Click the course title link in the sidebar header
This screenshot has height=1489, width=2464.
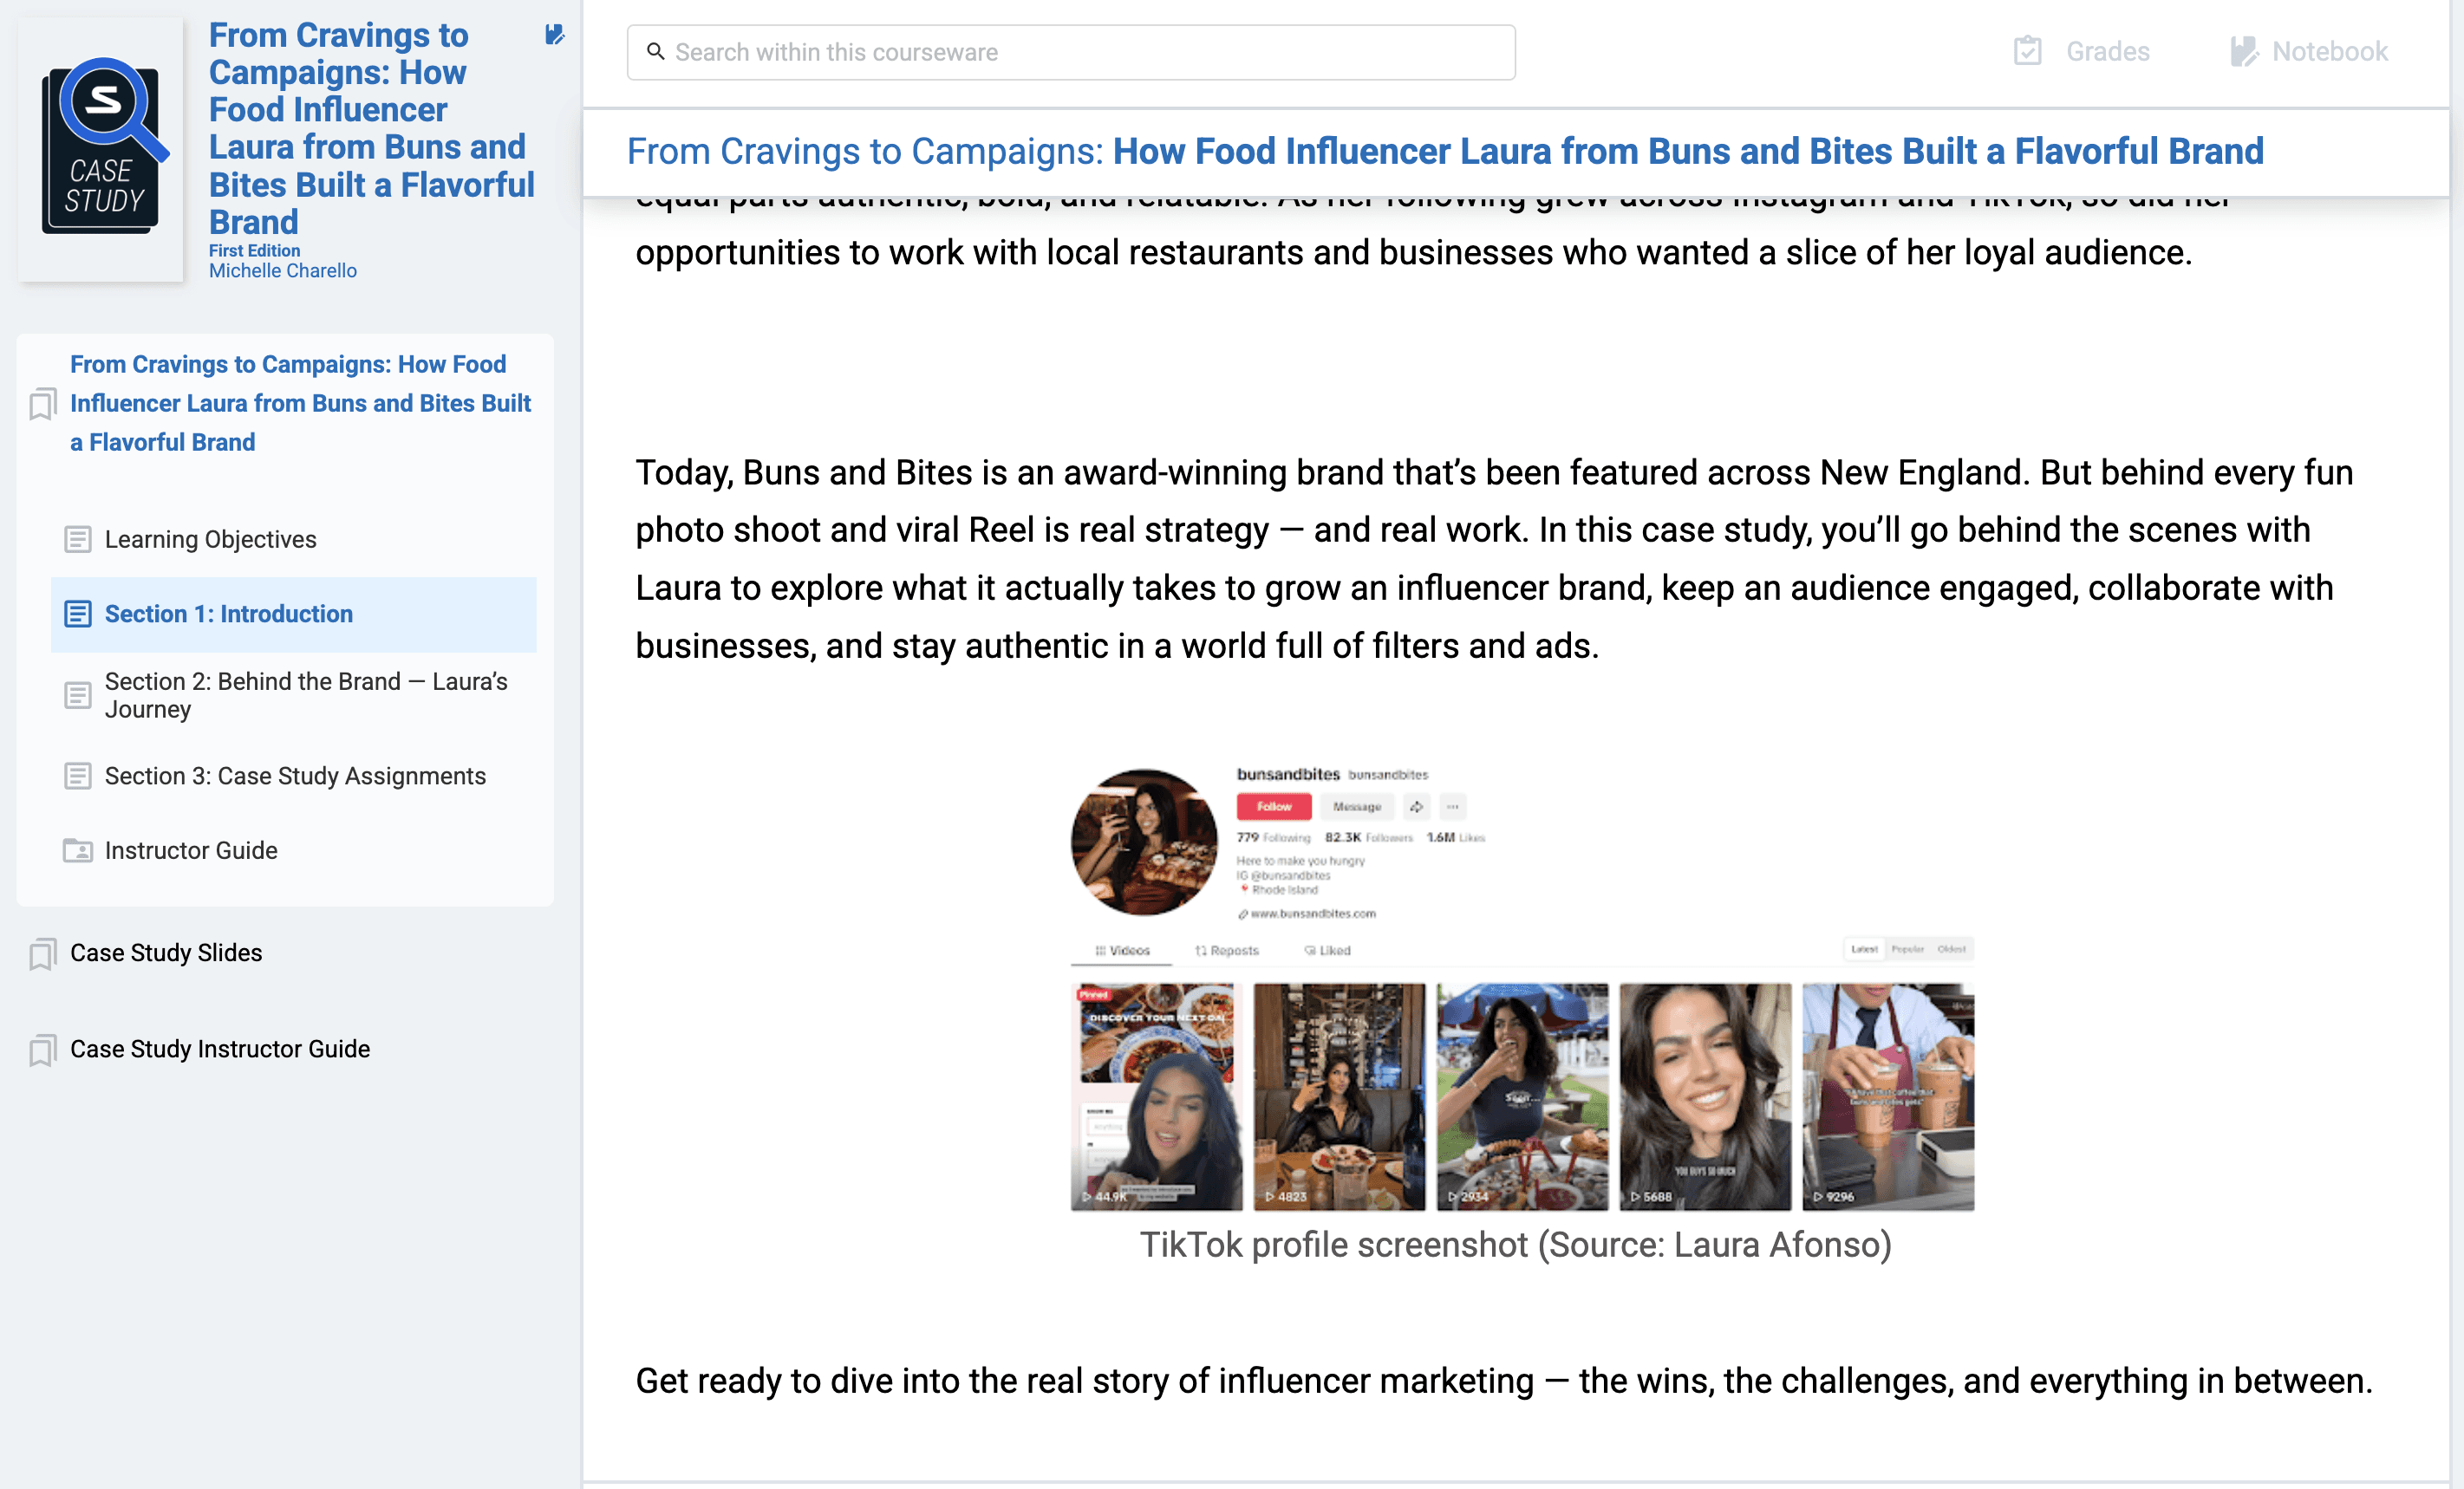[370, 128]
